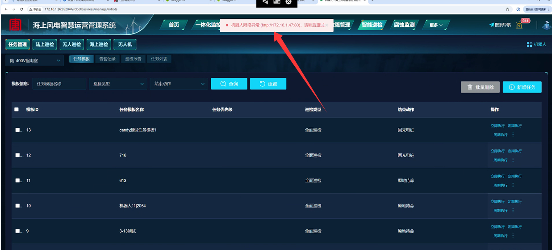Close the robot network error notification

(x=326, y=25)
